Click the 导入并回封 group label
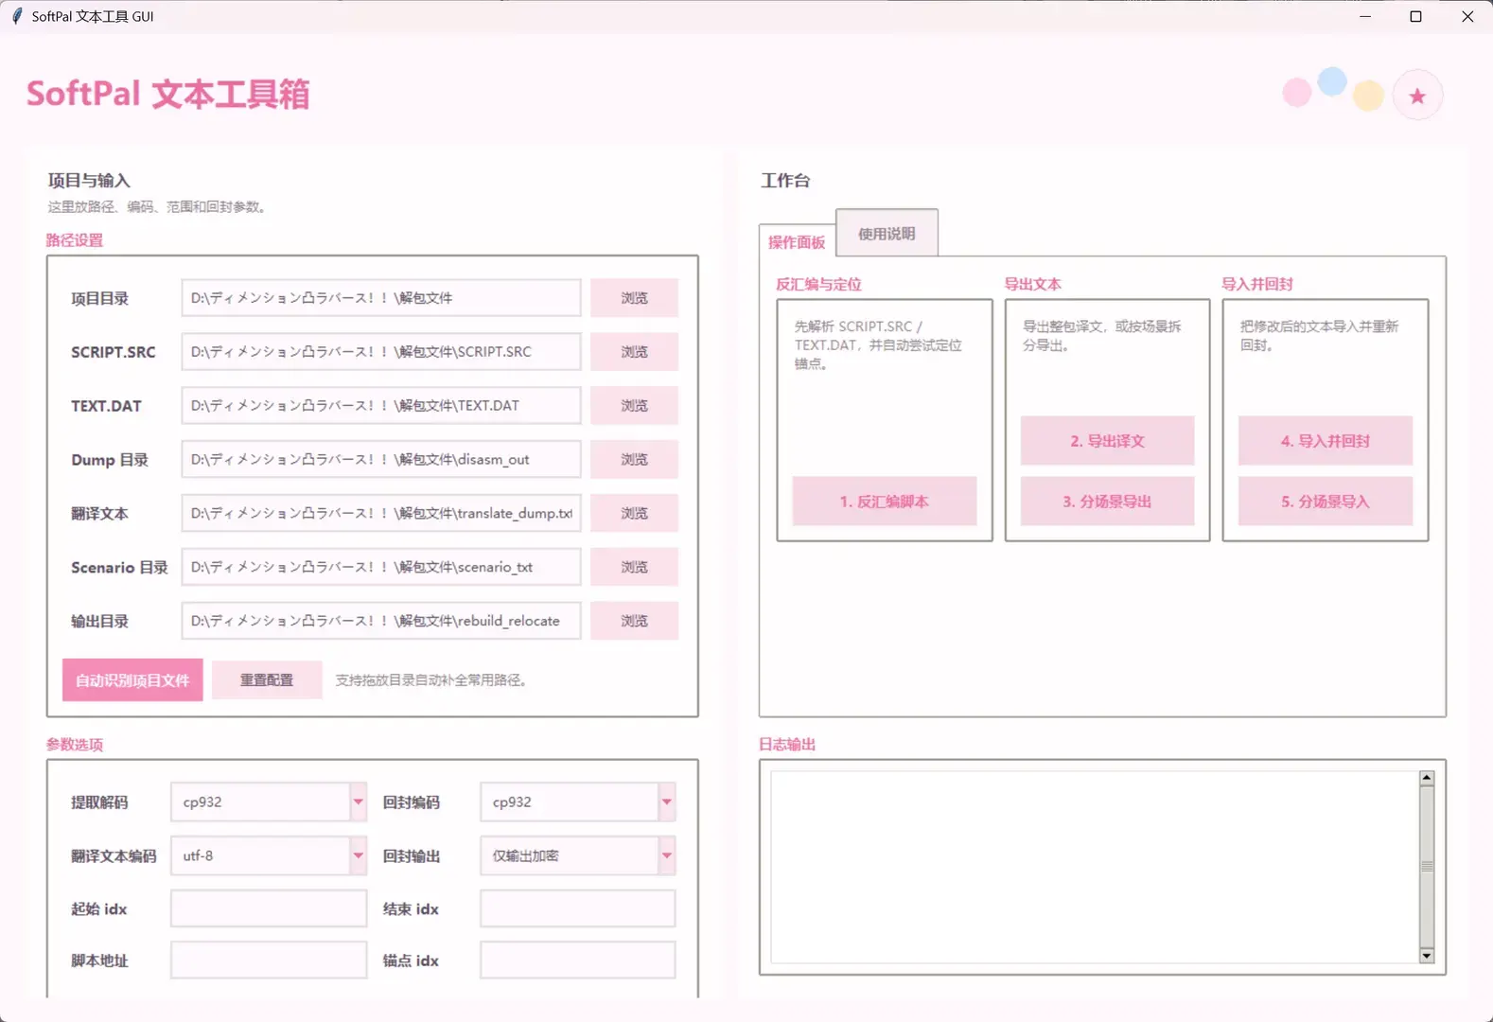The height and width of the screenshot is (1022, 1493). (1256, 284)
